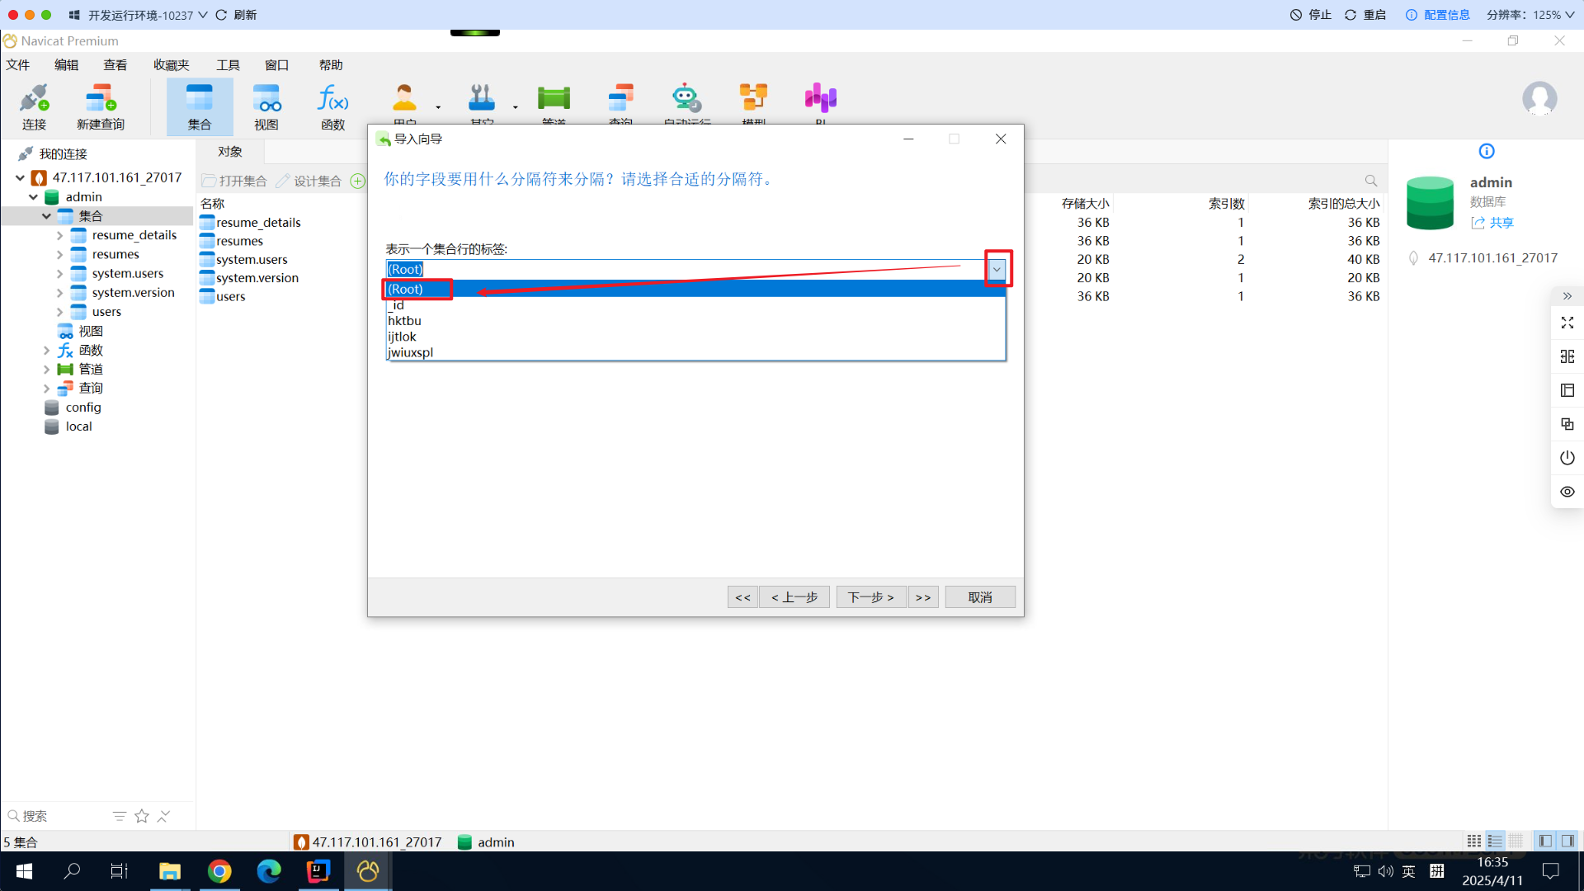Click the info icon in right panel
The image size is (1584, 891).
click(1487, 151)
